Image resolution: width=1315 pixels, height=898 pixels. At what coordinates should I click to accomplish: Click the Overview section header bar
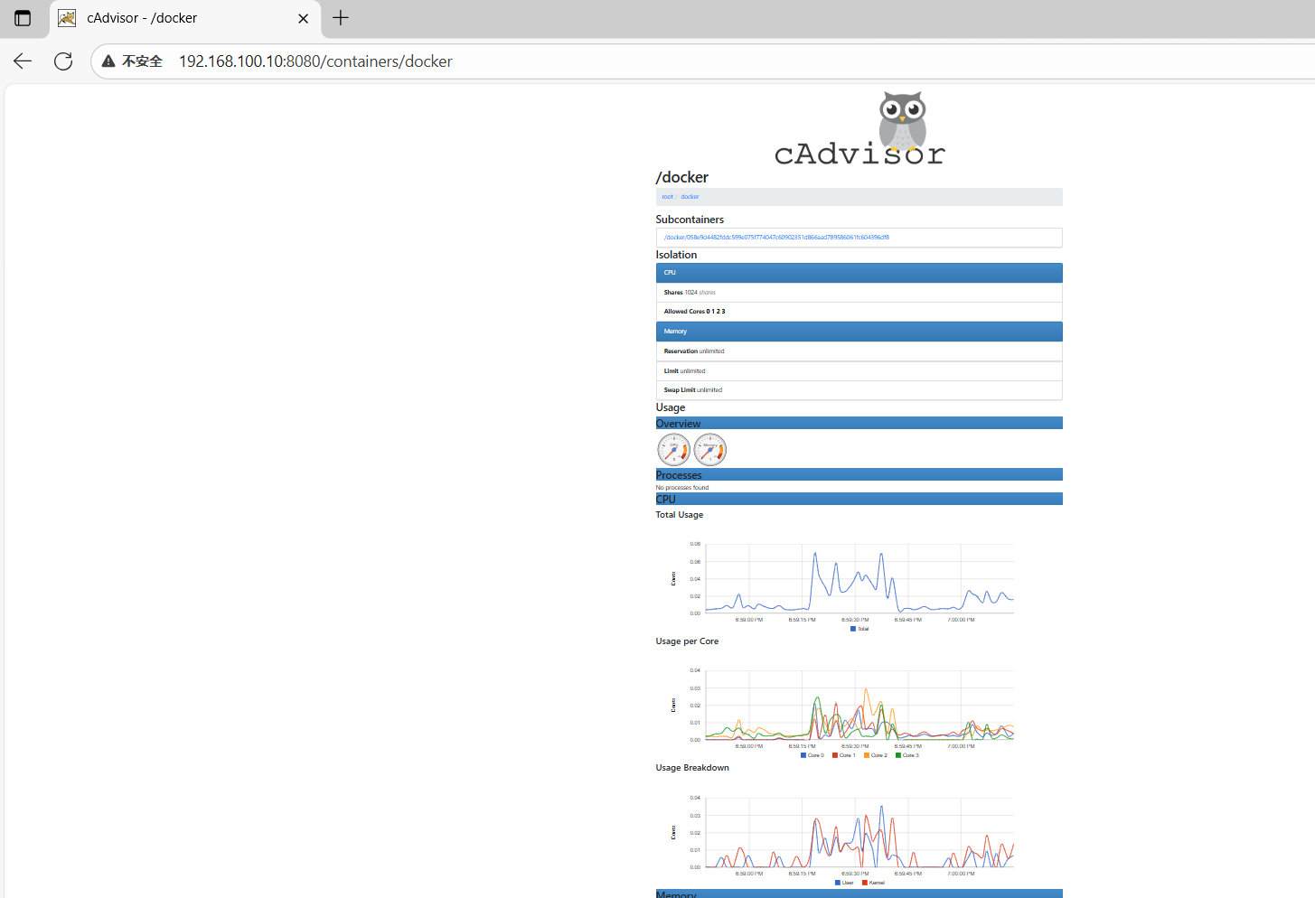[x=859, y=423]
